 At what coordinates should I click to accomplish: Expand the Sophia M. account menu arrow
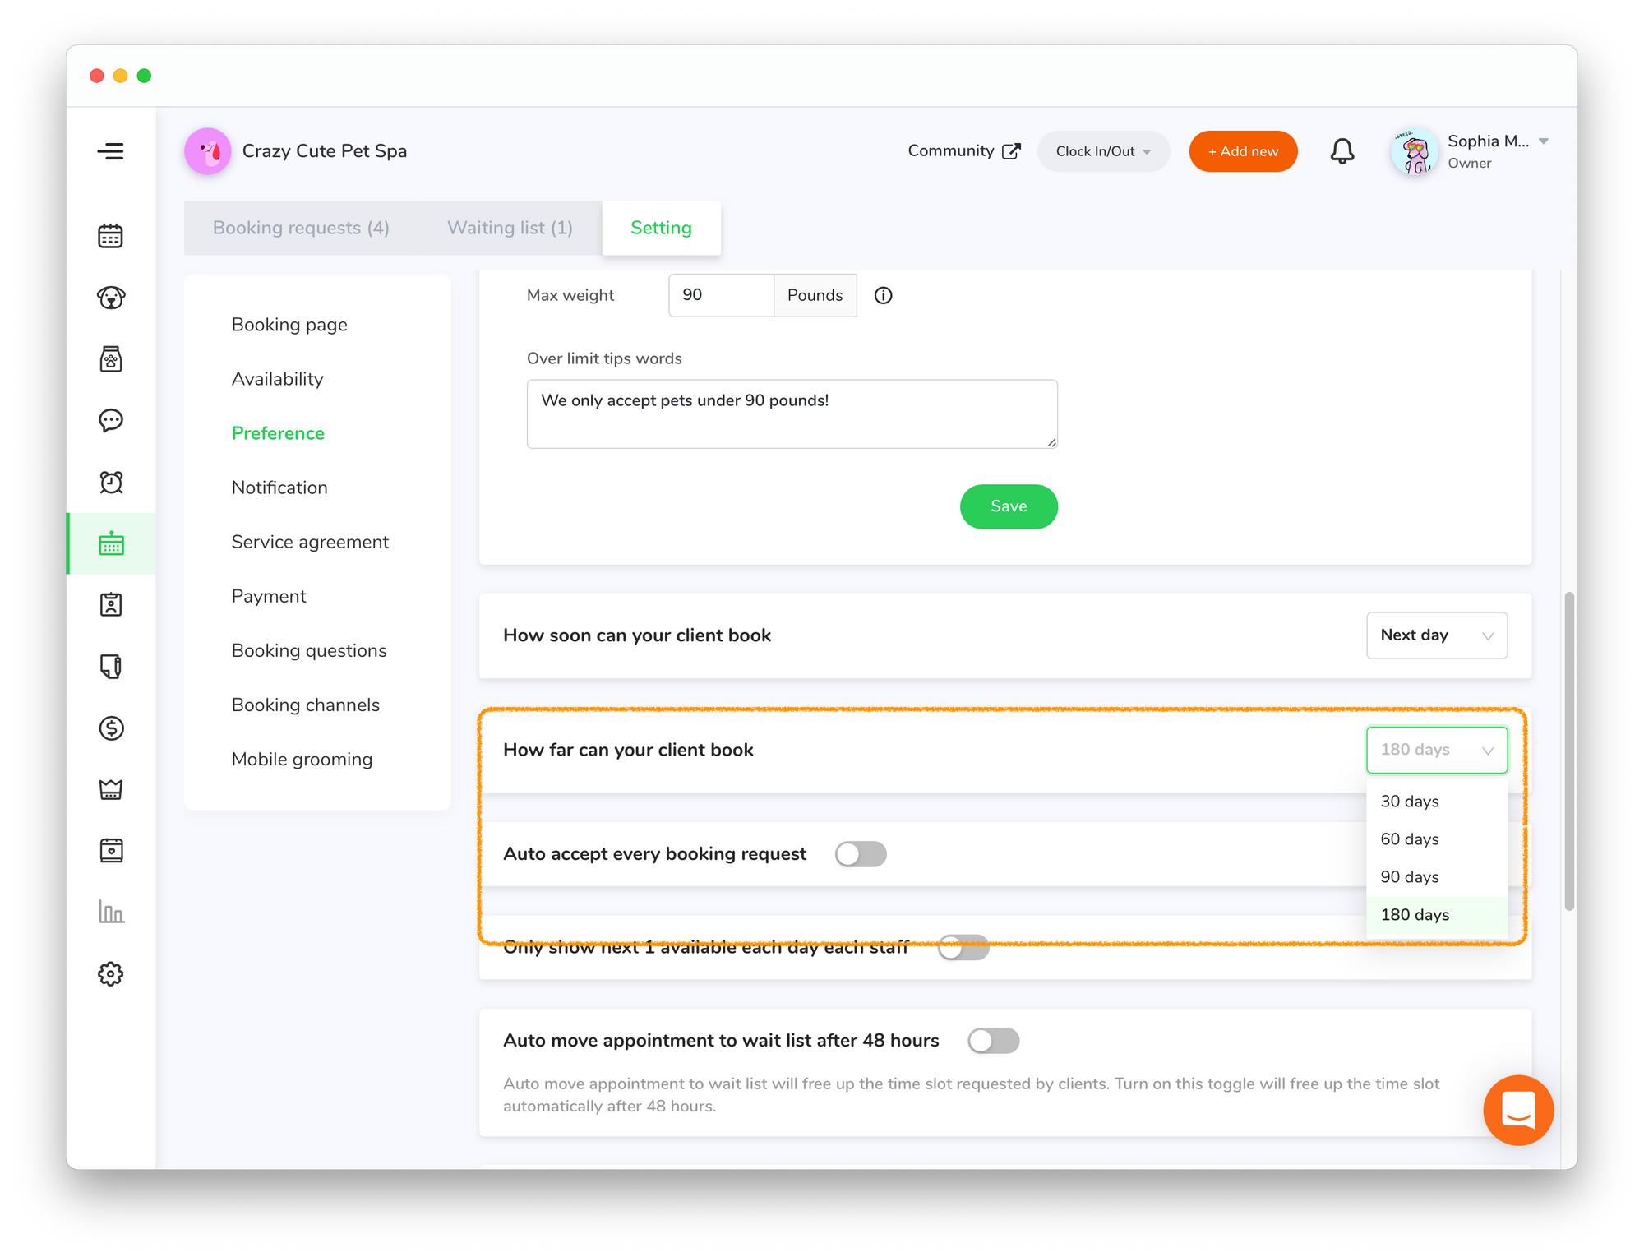(x=1543, y=141)
